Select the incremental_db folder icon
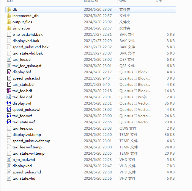 [9, 16]
